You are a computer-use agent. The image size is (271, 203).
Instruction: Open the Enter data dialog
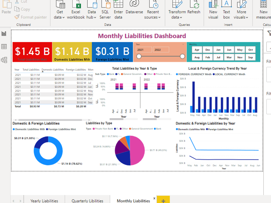[118, 11]
